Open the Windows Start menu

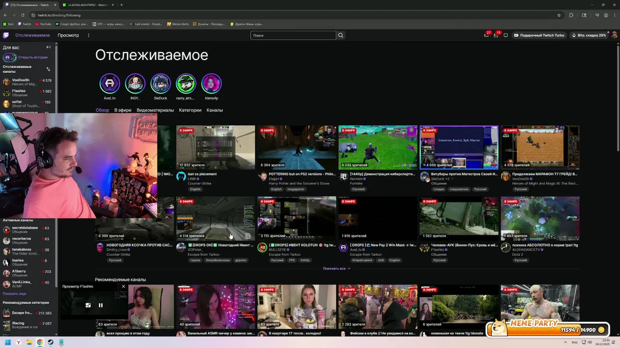pyautogui.click(x=8, y=342)
